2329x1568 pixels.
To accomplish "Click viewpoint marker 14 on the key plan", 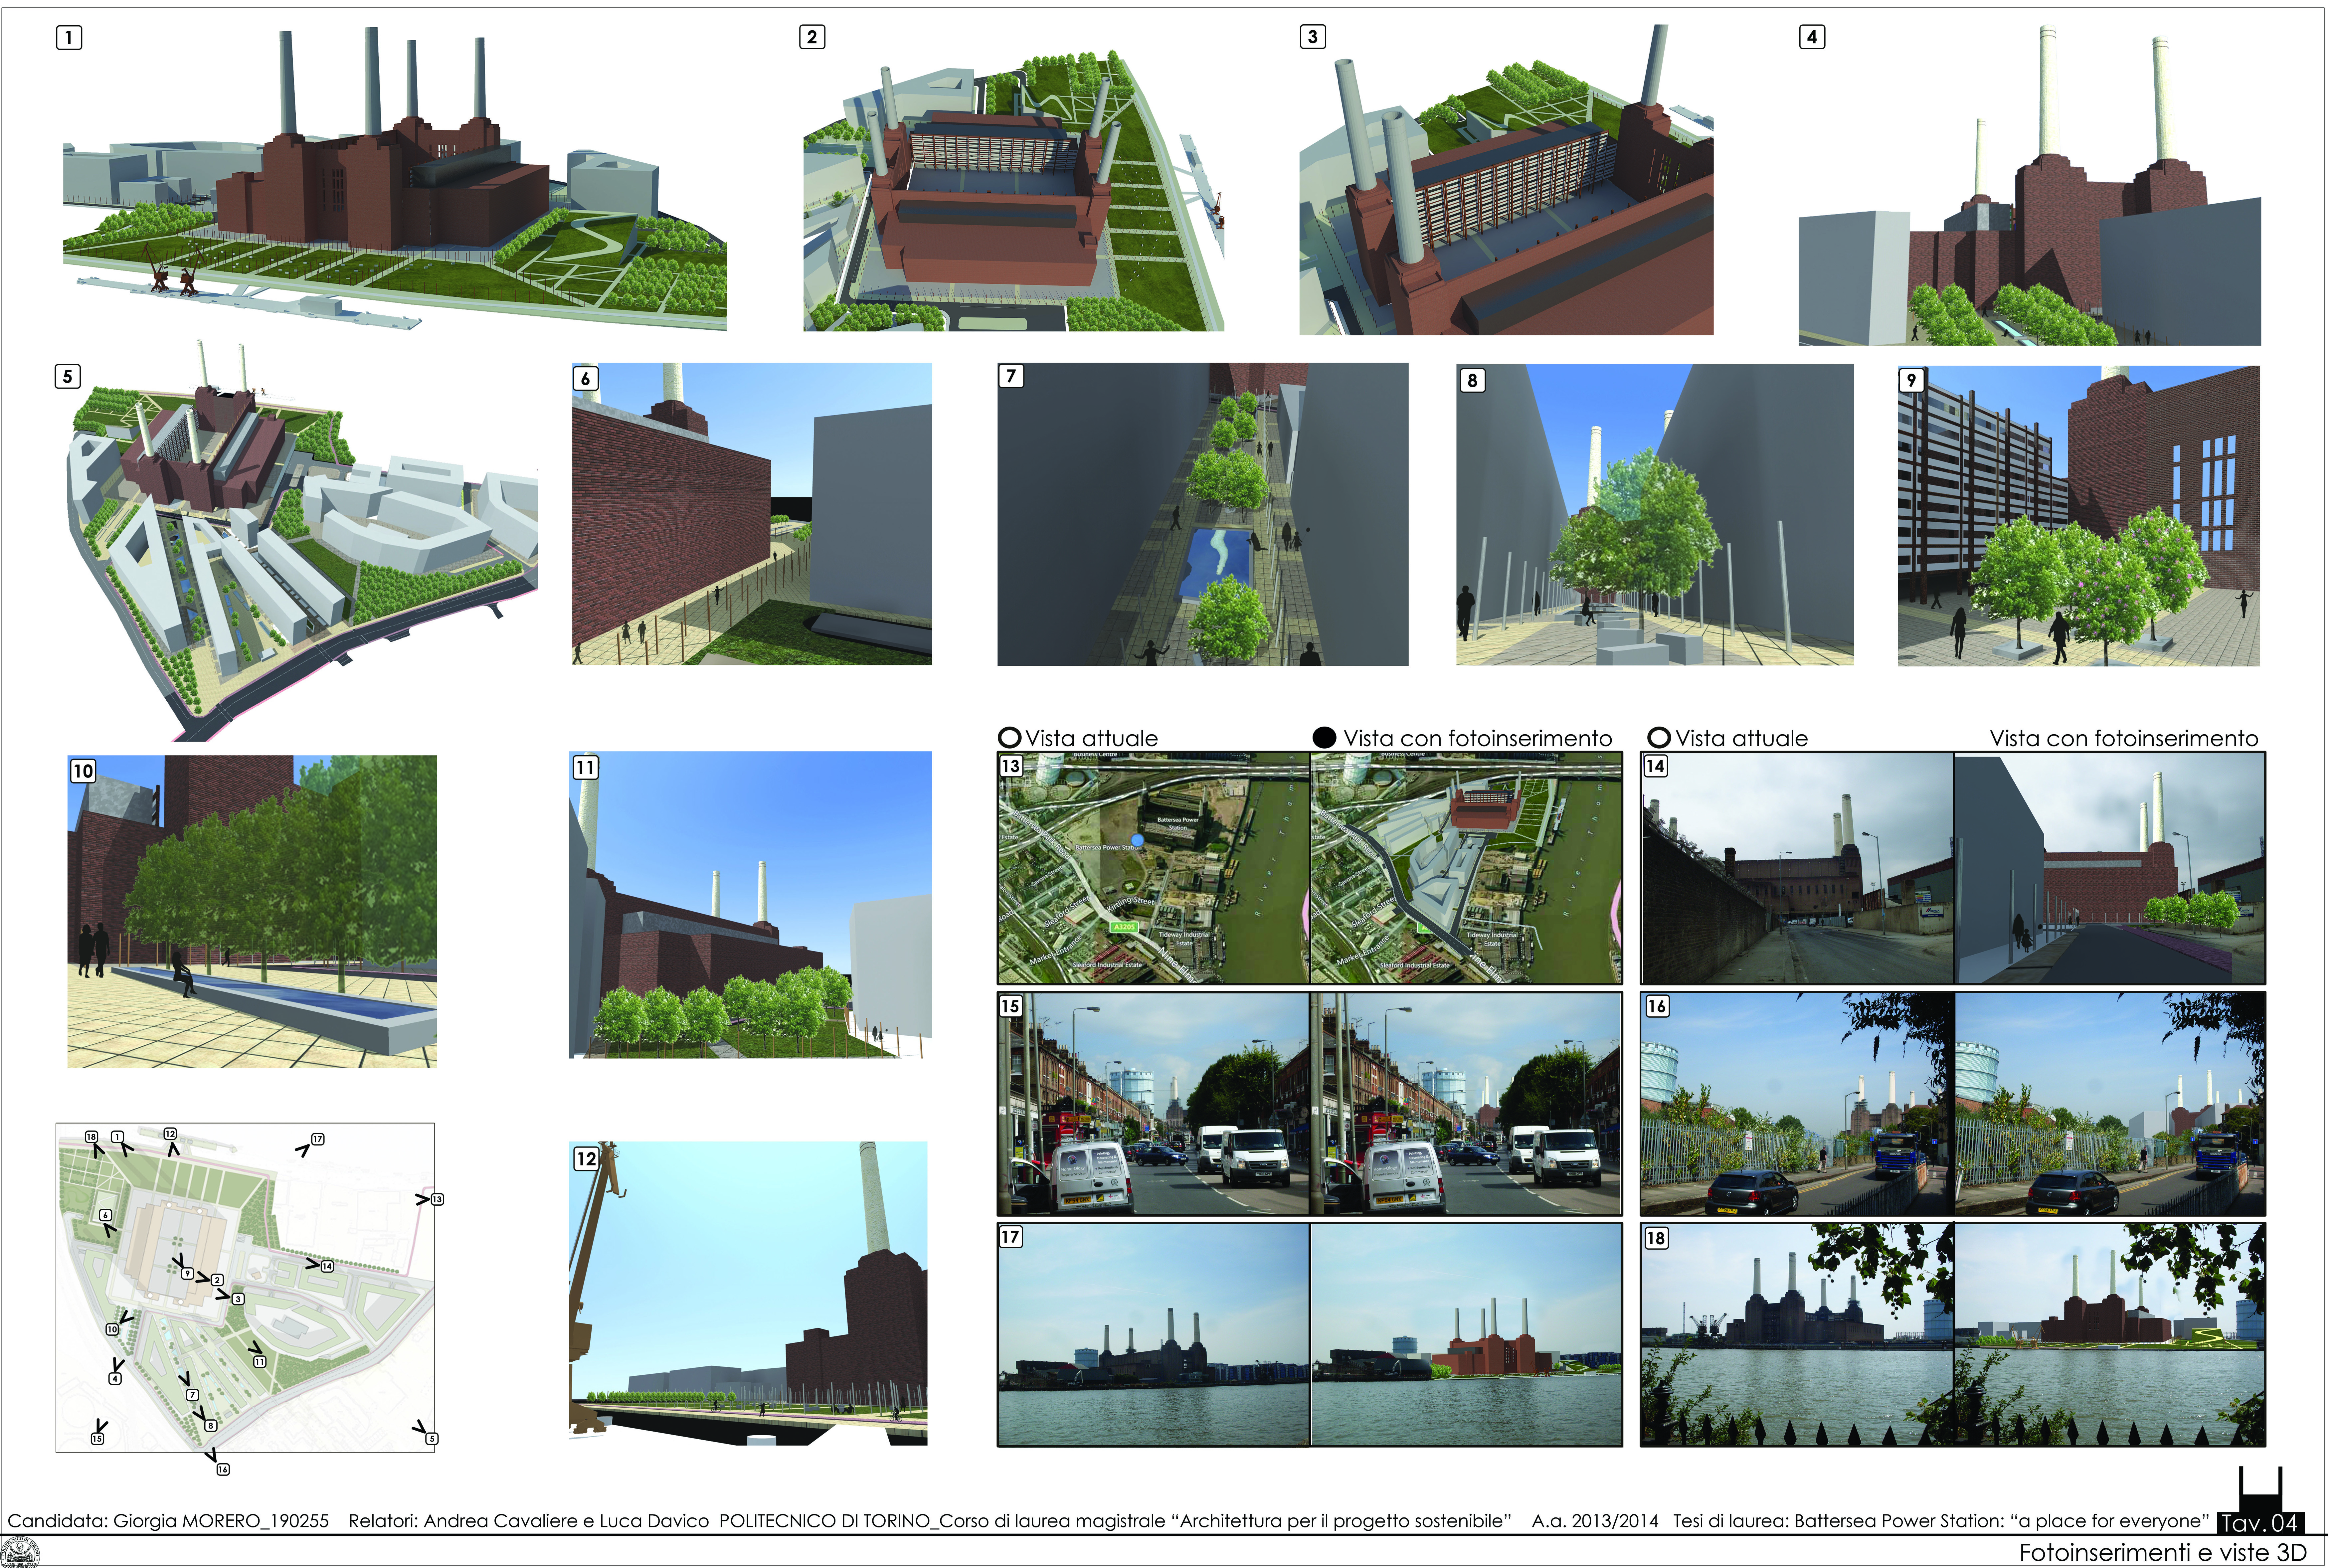I will pyautogui.click(x=327, y=1266).
